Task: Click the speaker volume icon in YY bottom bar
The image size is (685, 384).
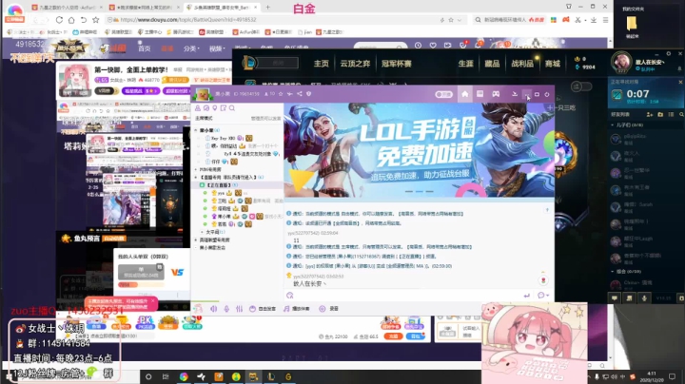Action: pos(214,309)
